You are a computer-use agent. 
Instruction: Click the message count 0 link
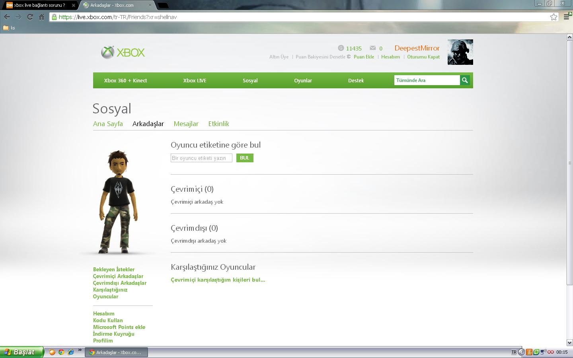tap(381, 49)
